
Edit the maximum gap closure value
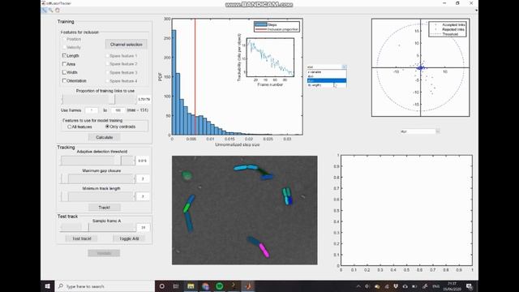tap(143, 178)
